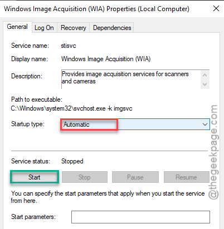The image size is (224, 229).
Task: Click the description scroll down arrow
Action: [205, 84]
